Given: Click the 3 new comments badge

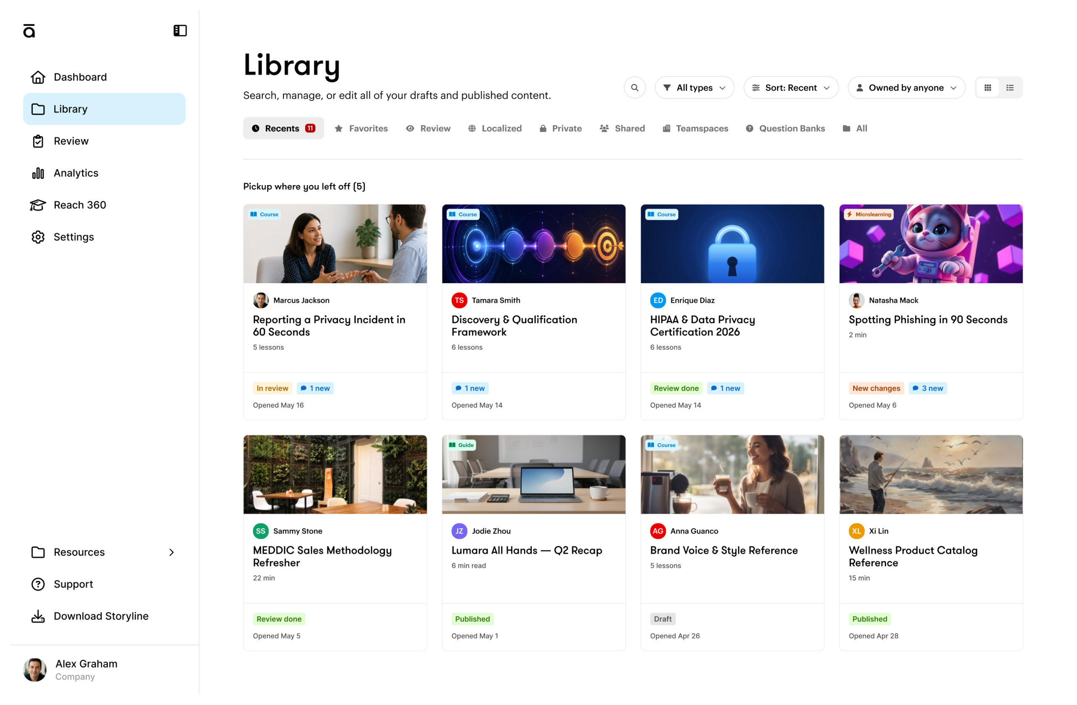Looking at the screenshot, I should click(x=928, y=388).
